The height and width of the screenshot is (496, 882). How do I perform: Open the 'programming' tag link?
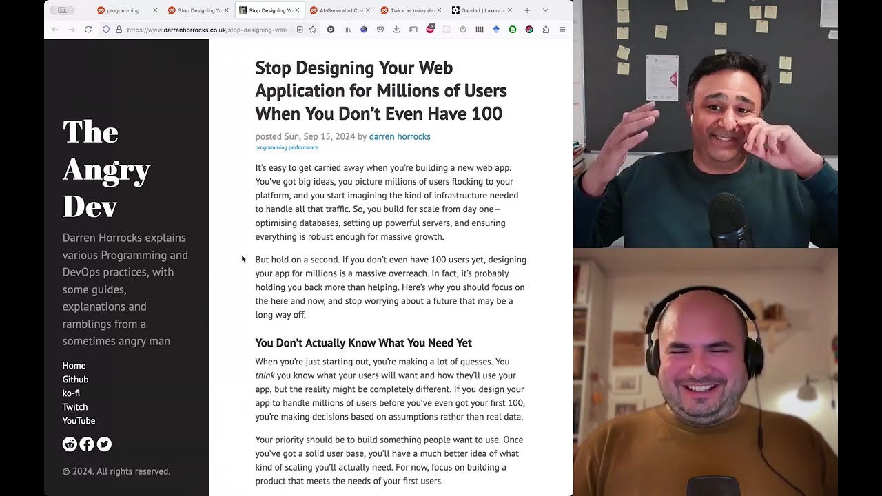pyautogui.click(x=270, y=147)
